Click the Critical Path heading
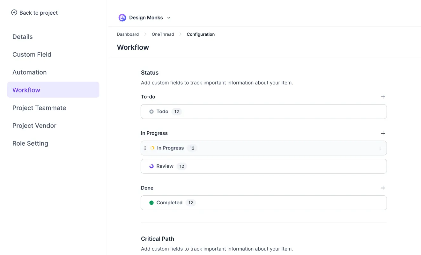The height and width of the screenshot is (255, 421). point(158,239)
